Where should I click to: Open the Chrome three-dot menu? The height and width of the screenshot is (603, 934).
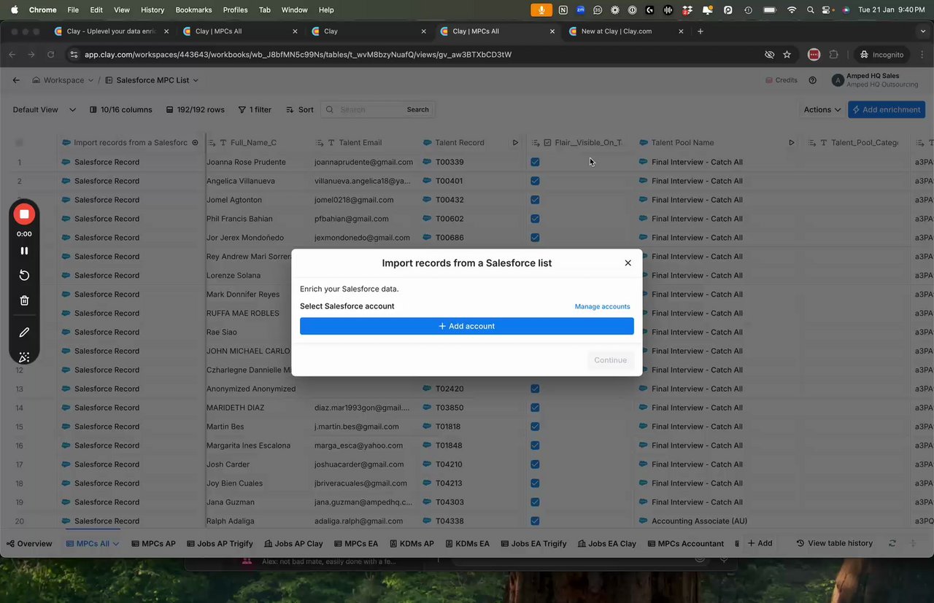click(921, 55)
